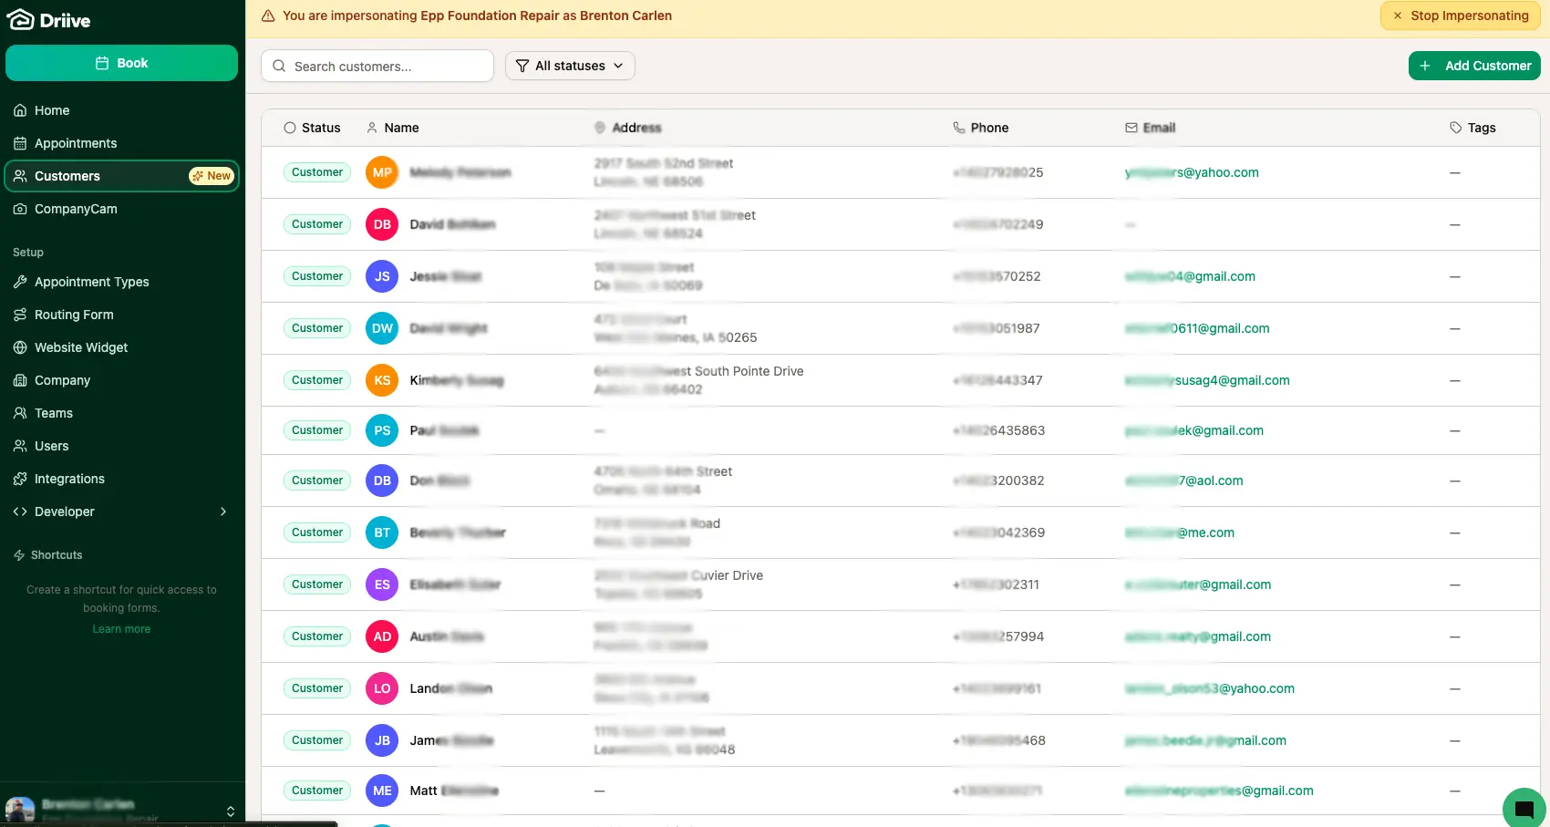This screenshot has width=1550, height=827.
Task: Click email ending @me.com
Action: [1179, 532]
